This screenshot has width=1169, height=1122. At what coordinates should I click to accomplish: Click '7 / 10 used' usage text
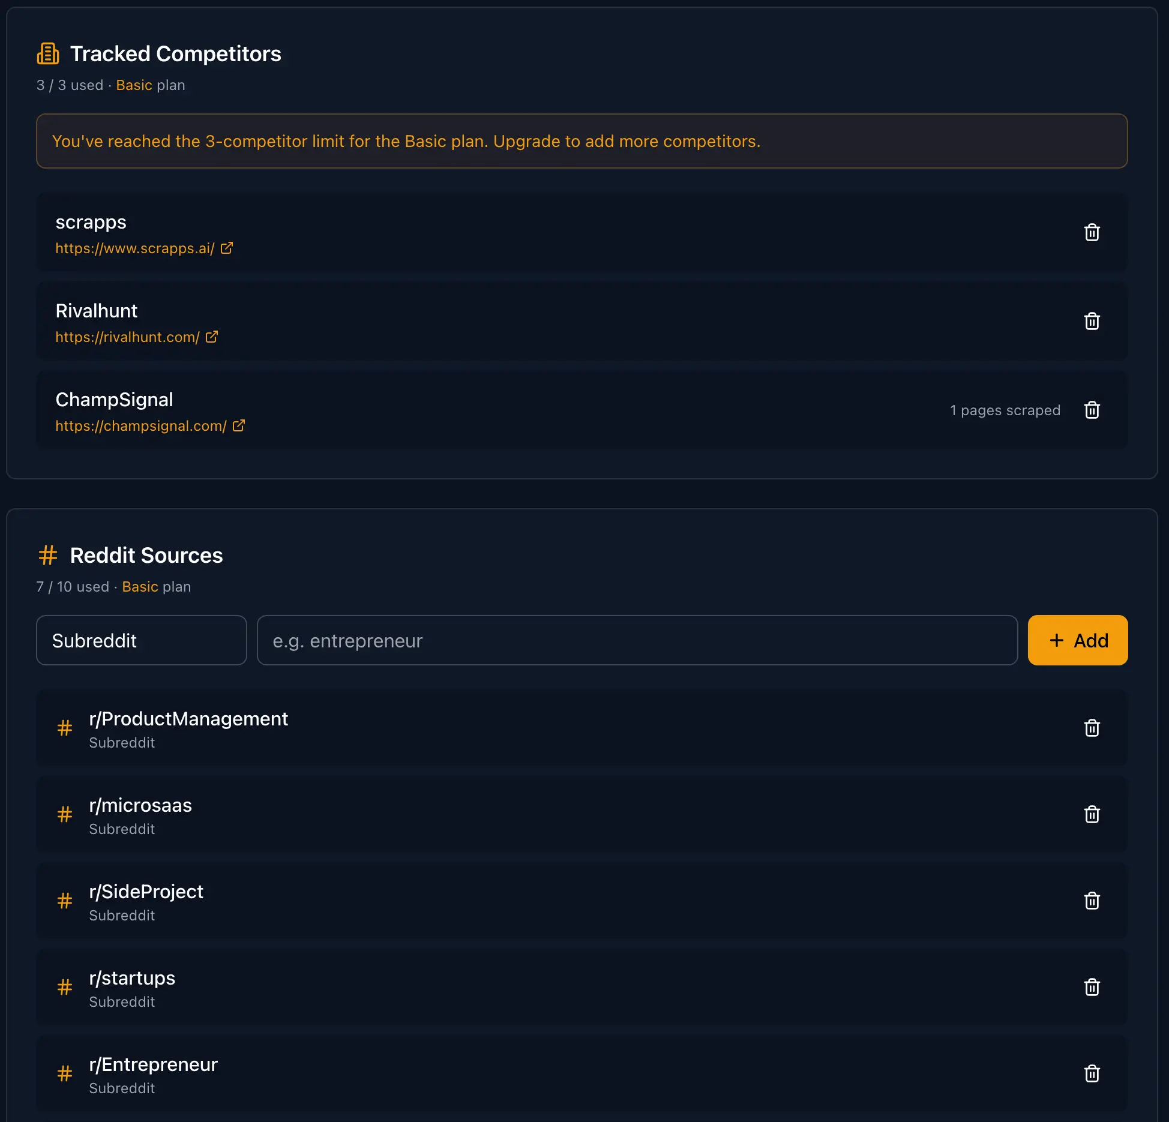73,587
